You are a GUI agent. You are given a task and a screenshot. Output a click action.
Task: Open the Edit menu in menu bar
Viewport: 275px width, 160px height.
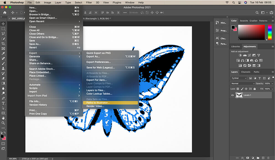38,2
